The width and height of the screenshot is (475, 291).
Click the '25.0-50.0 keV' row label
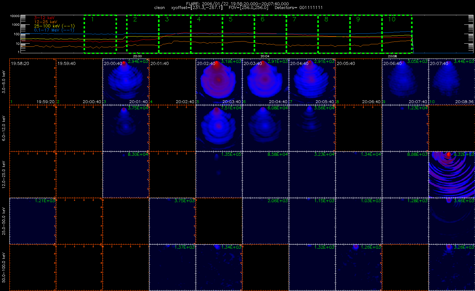[4, 221]
